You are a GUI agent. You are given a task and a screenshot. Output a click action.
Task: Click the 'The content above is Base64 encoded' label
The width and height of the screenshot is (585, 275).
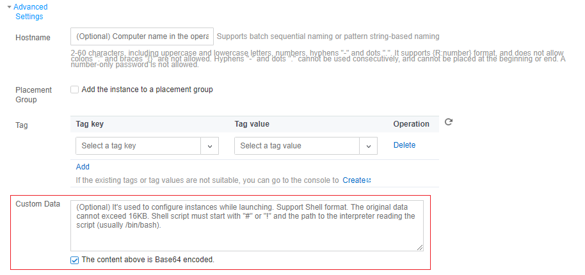tap(148, 260)
